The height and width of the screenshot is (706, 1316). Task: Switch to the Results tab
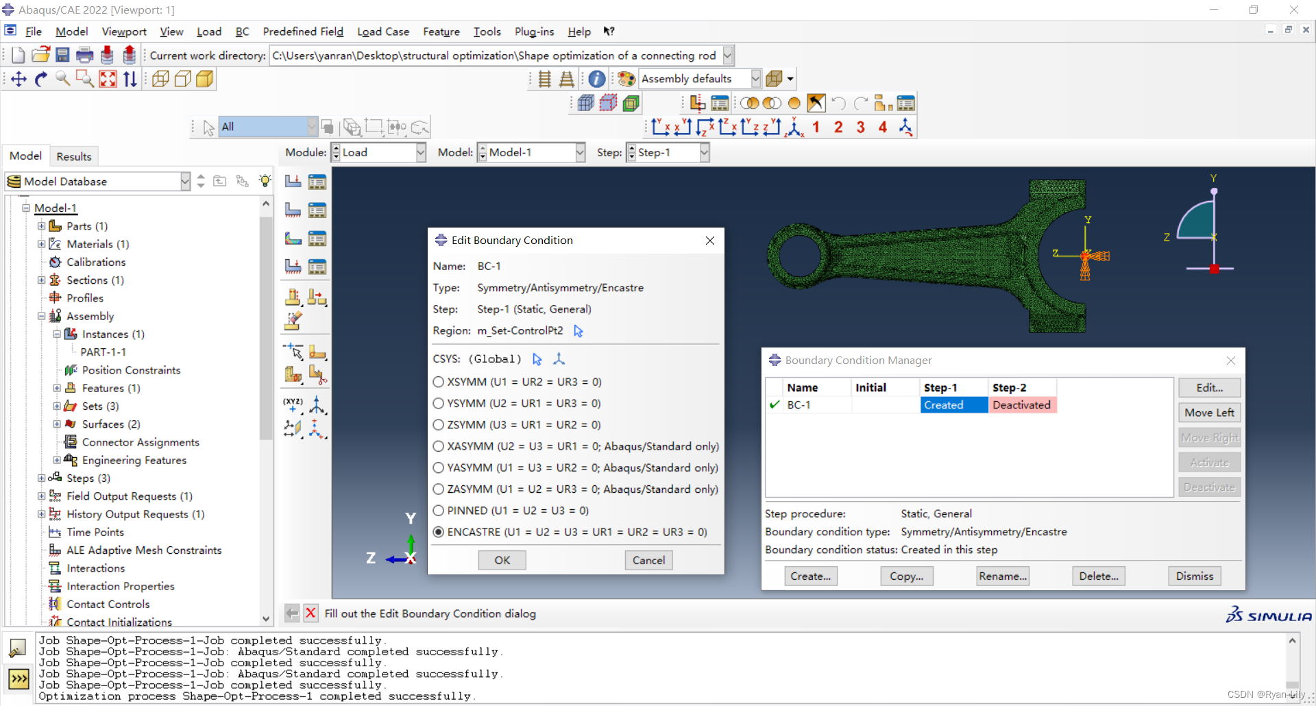(74, 156)
